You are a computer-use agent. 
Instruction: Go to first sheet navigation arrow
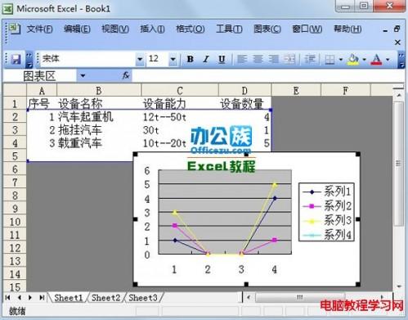[x=7, y=298]
